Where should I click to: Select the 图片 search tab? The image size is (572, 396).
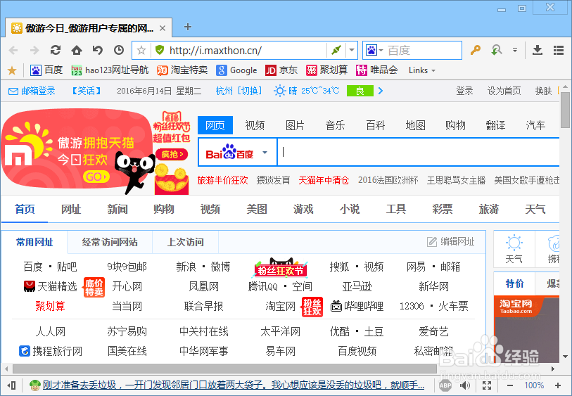295,125
